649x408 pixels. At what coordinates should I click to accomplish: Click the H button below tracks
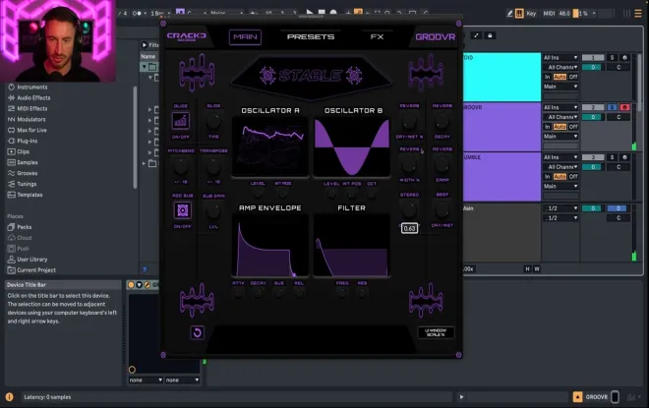tap(527, 269)
